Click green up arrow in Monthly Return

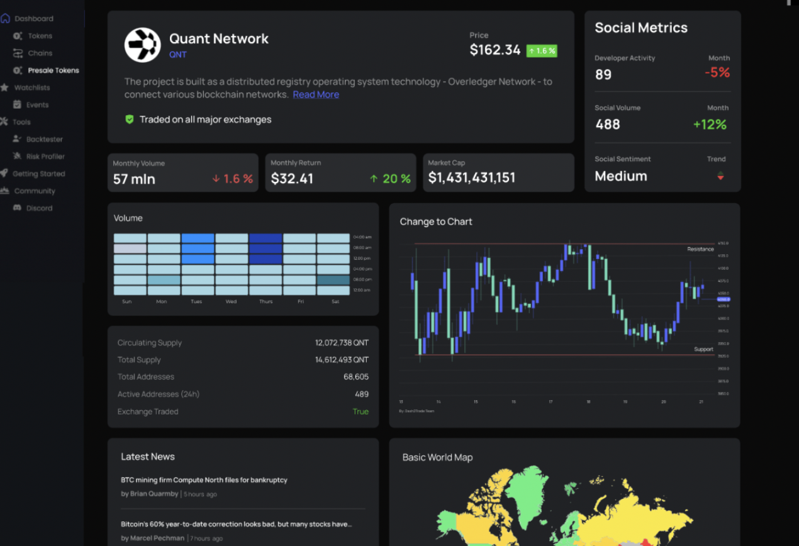[374, 179]
